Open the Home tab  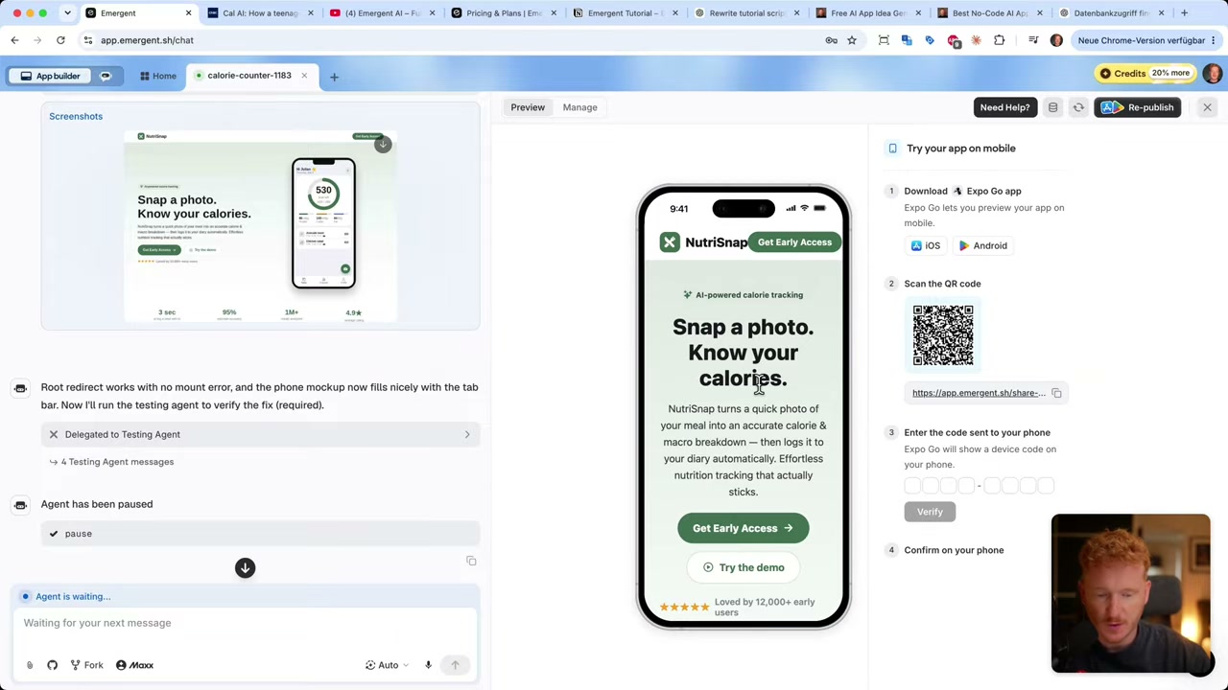(x=157, y=76)
